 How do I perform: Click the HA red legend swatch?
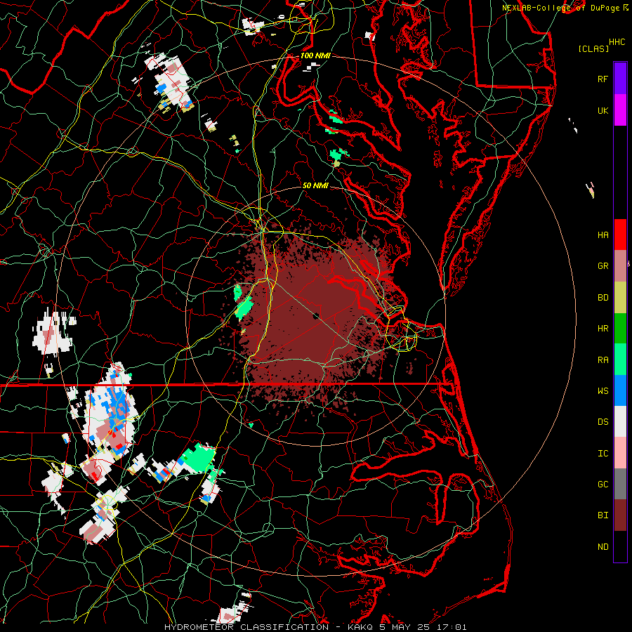point(620,235)
